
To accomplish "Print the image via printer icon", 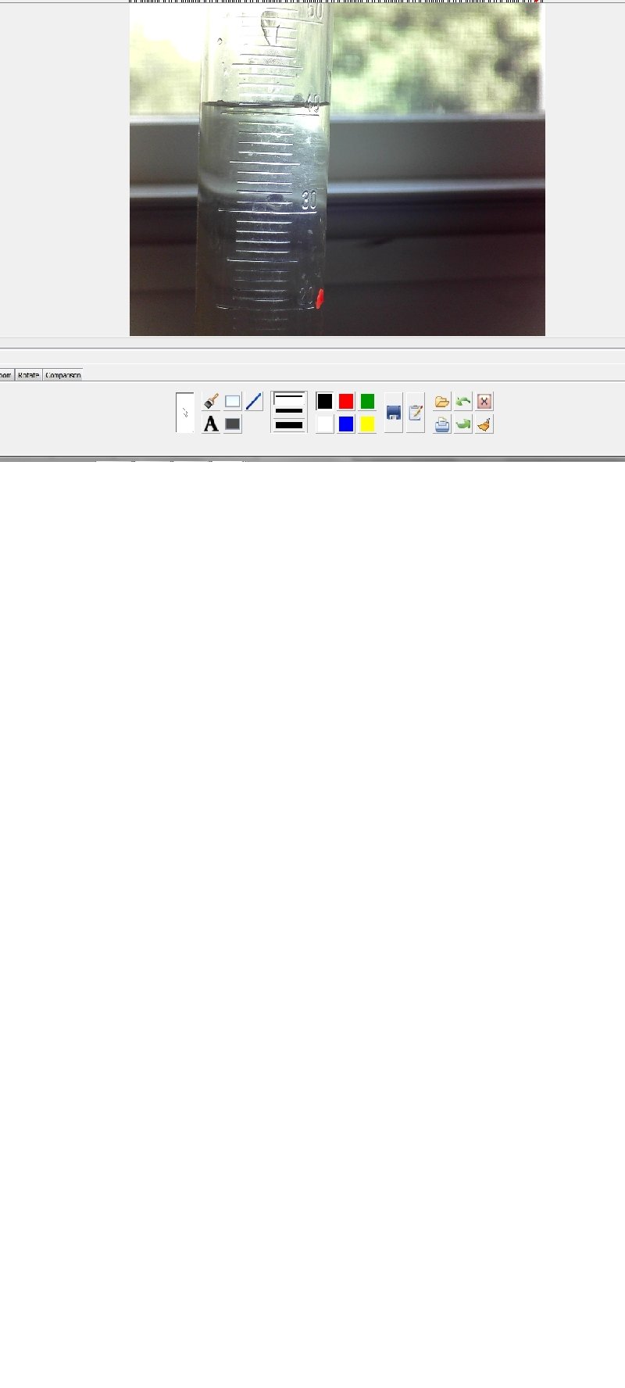I will [x=442, y=424].
